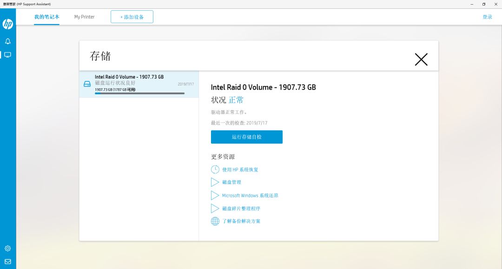Screen dimensions: 502x269
Task: Open settings gear icon in sidebar
Action: [x=8, y=248]
